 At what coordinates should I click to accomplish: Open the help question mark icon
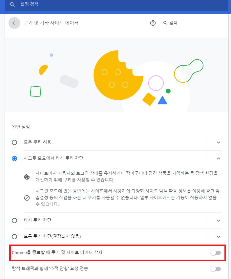point(153,23)
